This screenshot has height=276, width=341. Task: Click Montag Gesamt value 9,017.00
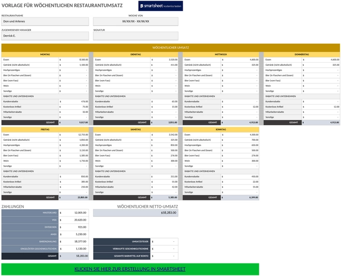73,123
